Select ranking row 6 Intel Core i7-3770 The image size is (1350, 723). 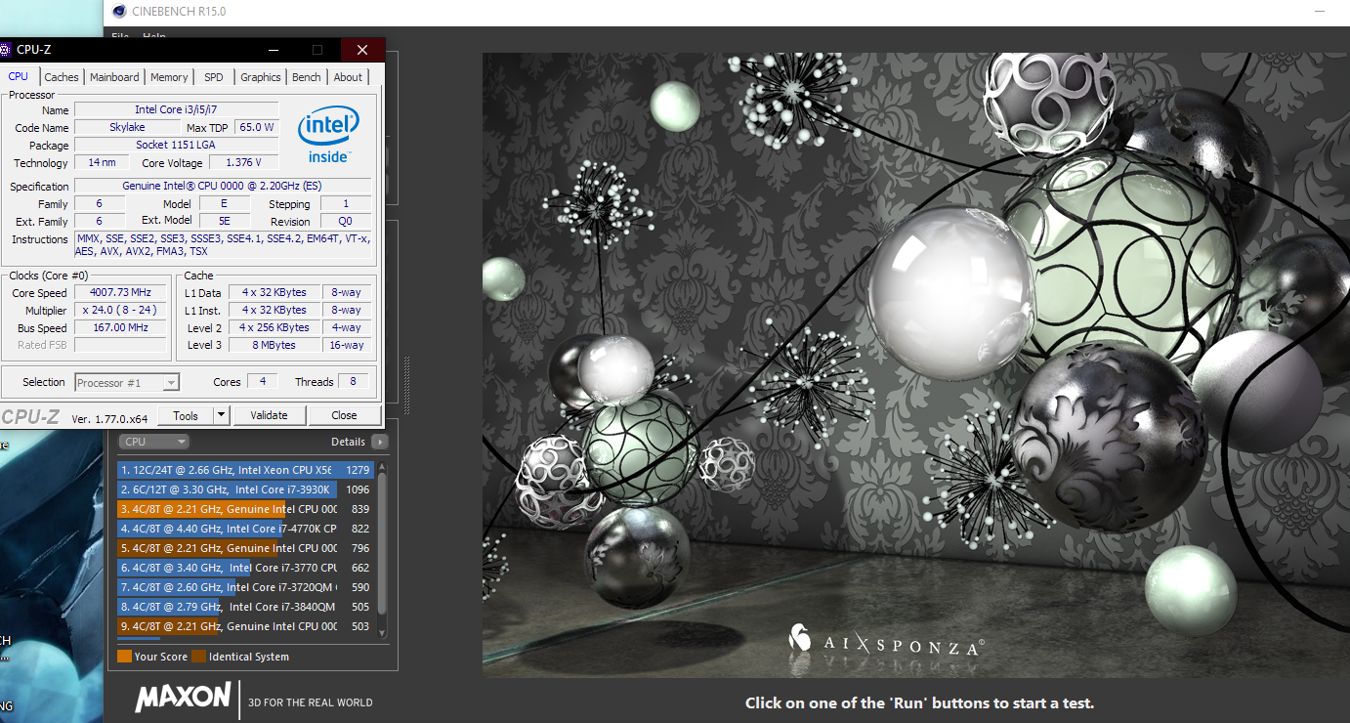point(245,568)
